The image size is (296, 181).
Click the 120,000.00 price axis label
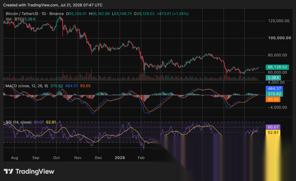pyautogui.click(x=279, y=21)
